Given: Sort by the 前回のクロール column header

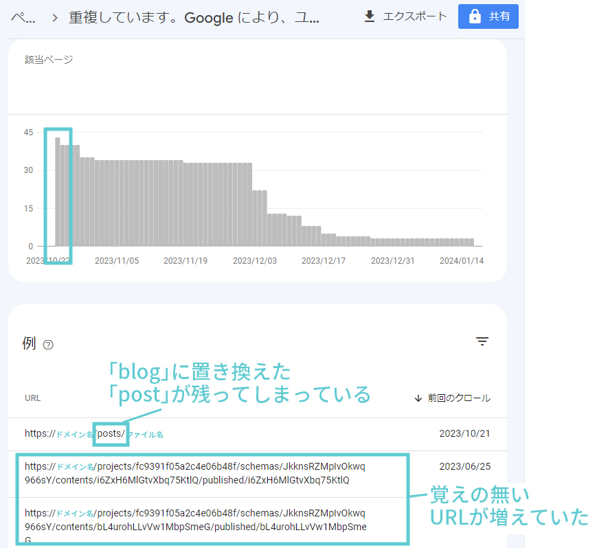Looking at the screenshot, I should tap(459, 398).
